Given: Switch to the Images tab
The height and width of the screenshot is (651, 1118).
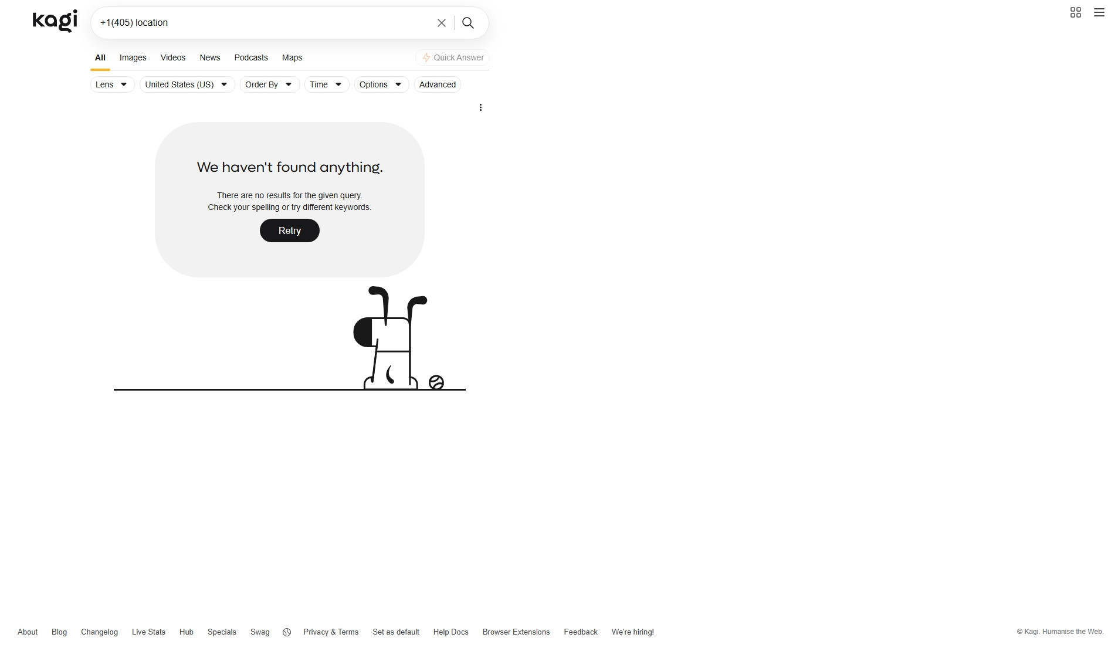Looking at the screenshot, I should (x=133, y=57).
